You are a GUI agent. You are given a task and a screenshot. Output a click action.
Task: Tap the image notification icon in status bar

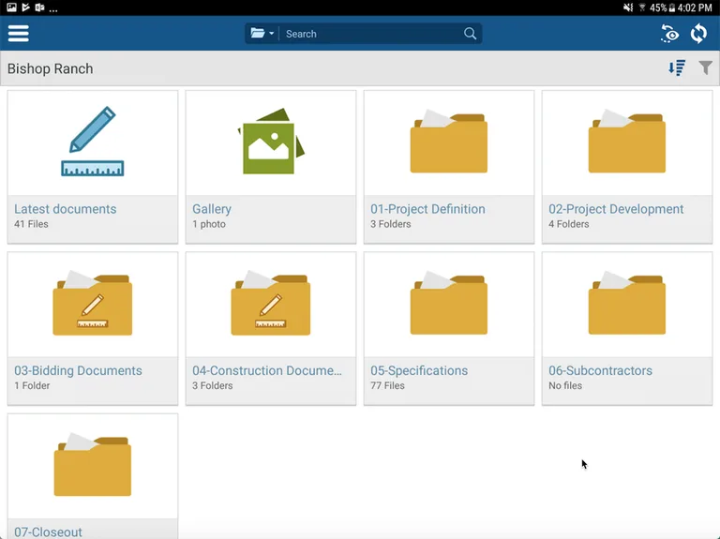(11, 7)
